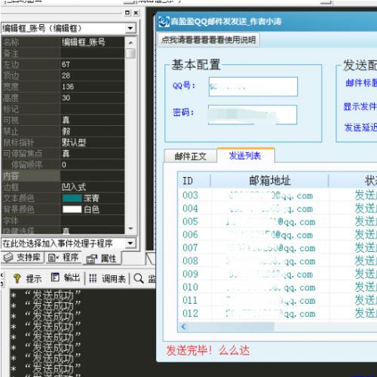Image resolution: width=377 pixels, height=377 pixels.
Task: Open the event handler dropdown 在此处选择加入事件处理子程序
Action: [x=130, y=244]
